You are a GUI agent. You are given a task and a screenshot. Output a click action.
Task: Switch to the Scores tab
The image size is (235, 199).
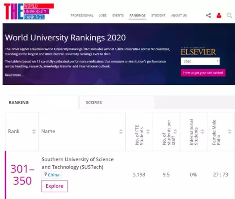tap(117, 102)
